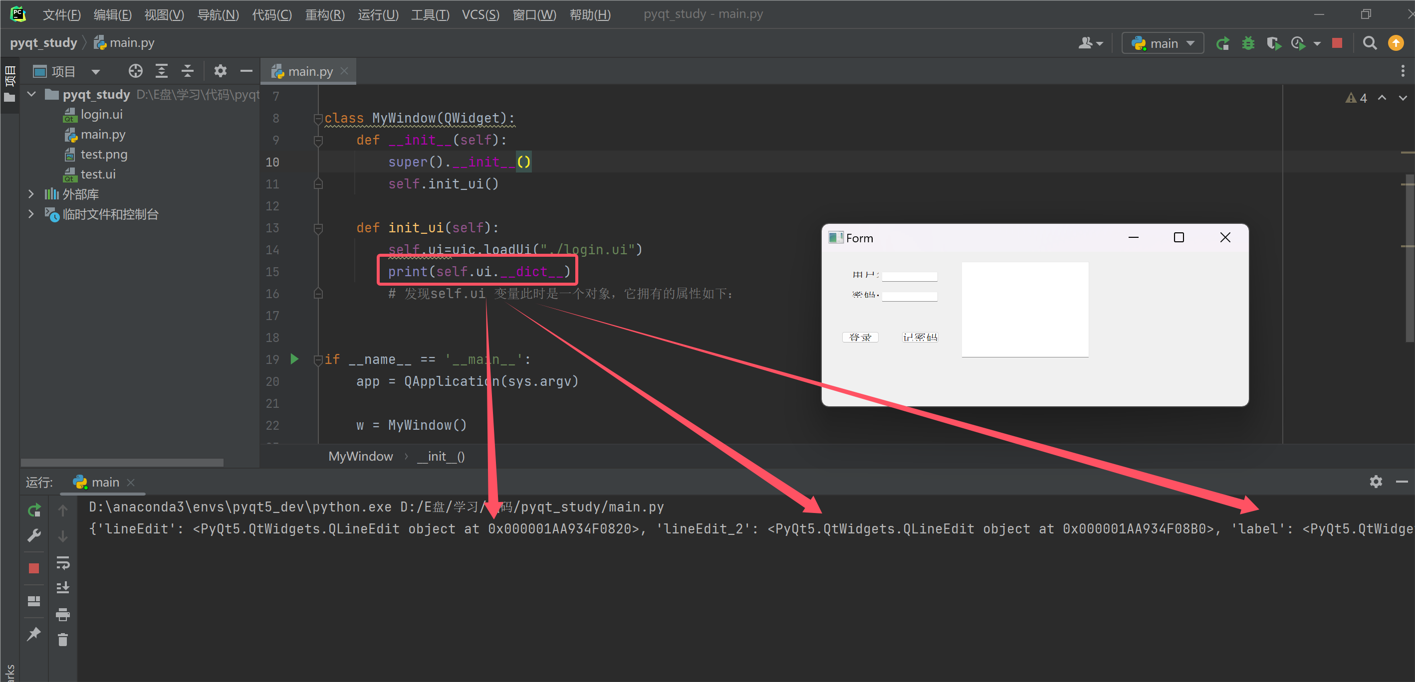The width and height of the screenshot is (1415, 682).
Task: Open run panel settings gear
Action: click(x=1376, y=482)
